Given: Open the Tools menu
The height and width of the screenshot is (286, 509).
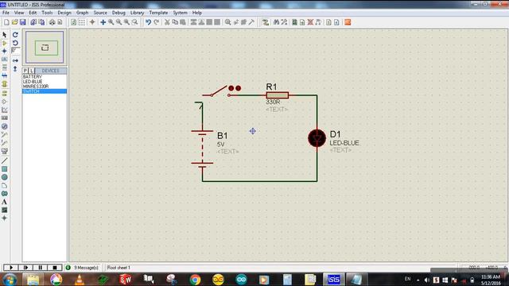Looking at the screenshot, I should coord(47,13).
